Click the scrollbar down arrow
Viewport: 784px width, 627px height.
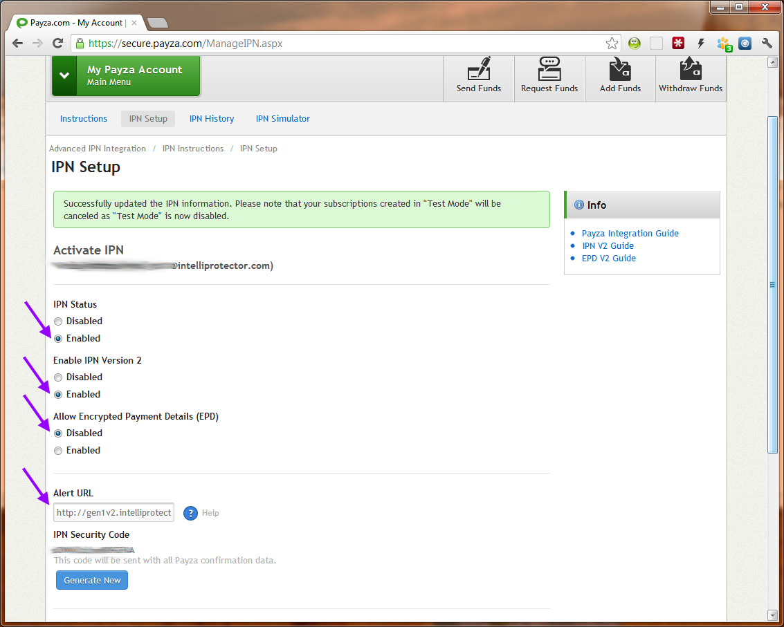tap(772, 614)
